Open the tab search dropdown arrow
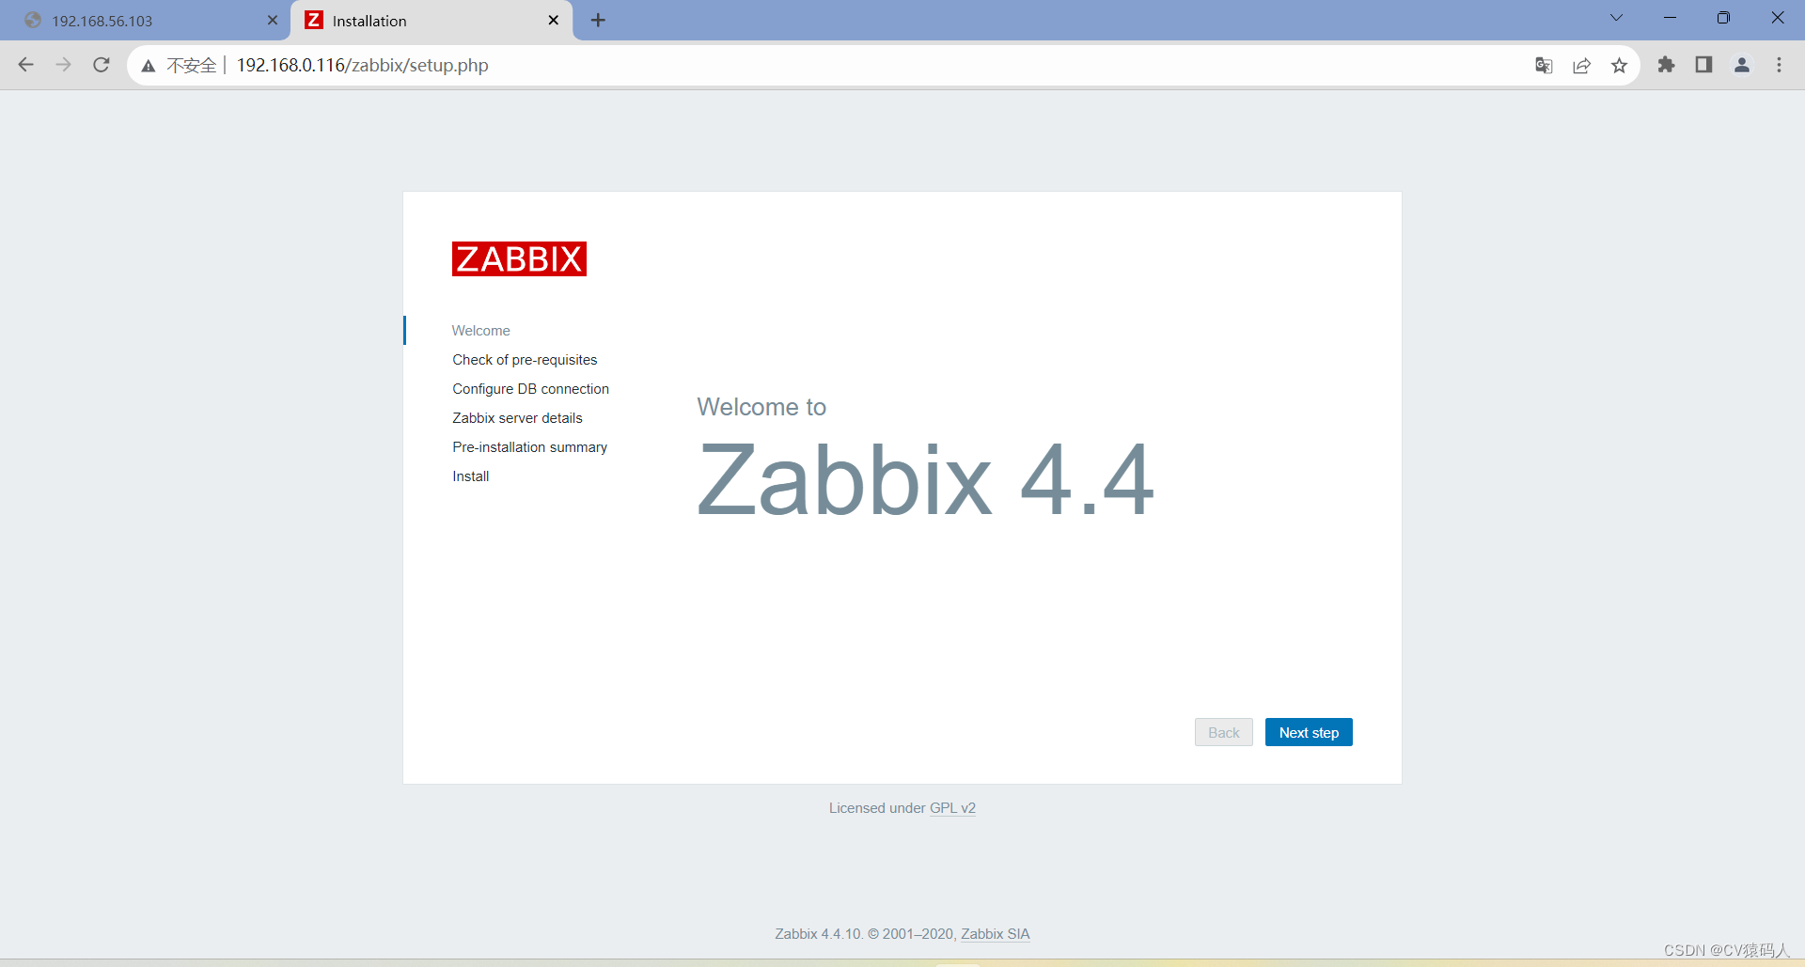1805x967 pixels. tap(1616, 18)
